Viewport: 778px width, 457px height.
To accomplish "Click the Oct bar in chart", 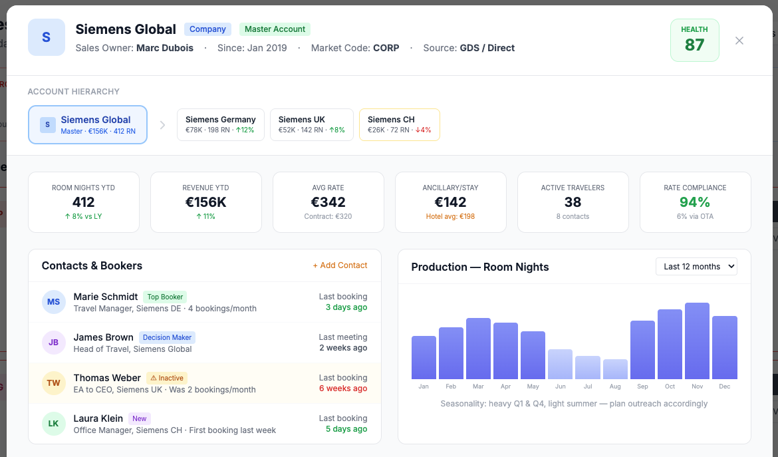I will (670, 345).
